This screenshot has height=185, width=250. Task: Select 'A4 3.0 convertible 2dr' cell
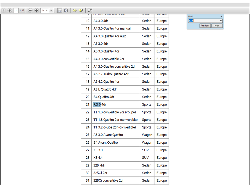[x=116, y=59]
